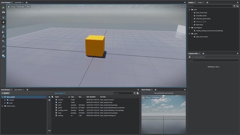Viewport: 240px width, 135px height.
Task: Add a new tab next to Property Editor
Action: [203, 54]
